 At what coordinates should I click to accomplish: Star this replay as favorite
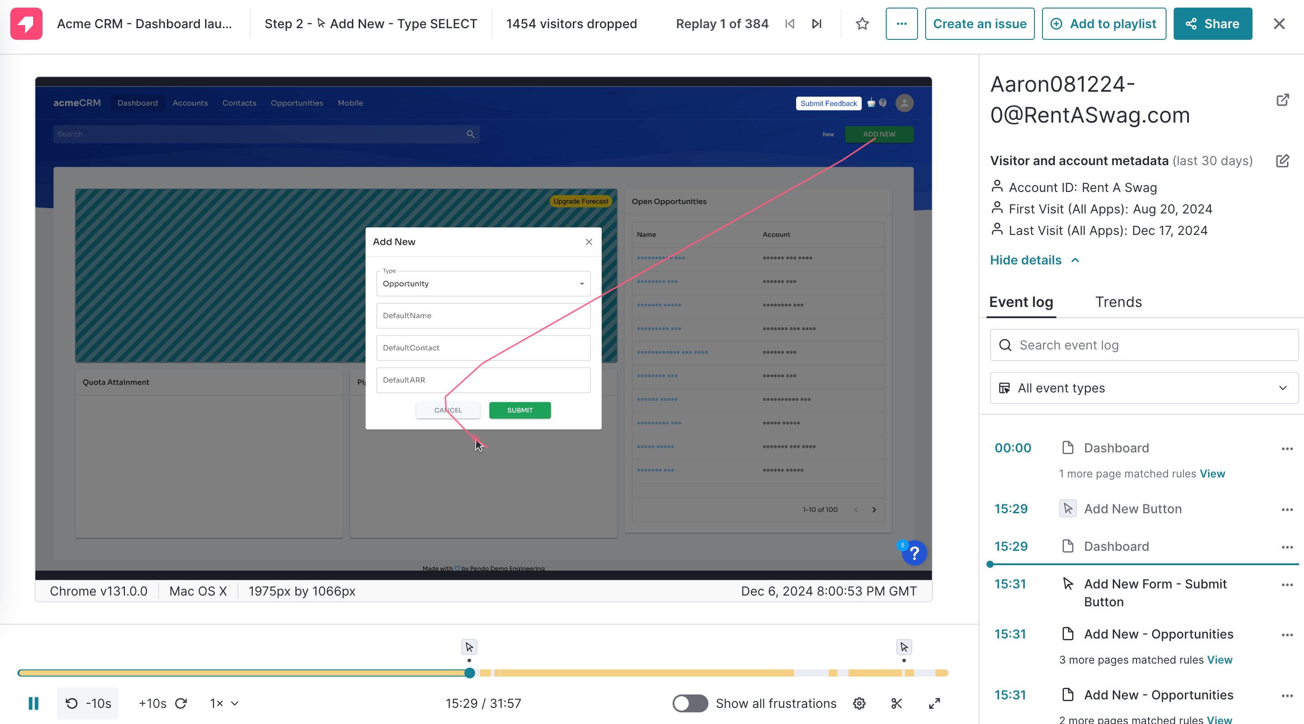(862, 24)
